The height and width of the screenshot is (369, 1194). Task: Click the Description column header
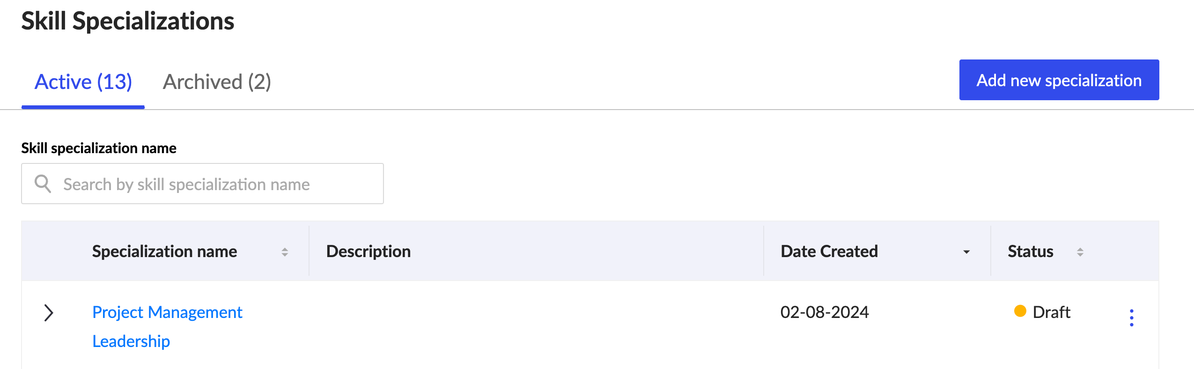coord(369,251)
